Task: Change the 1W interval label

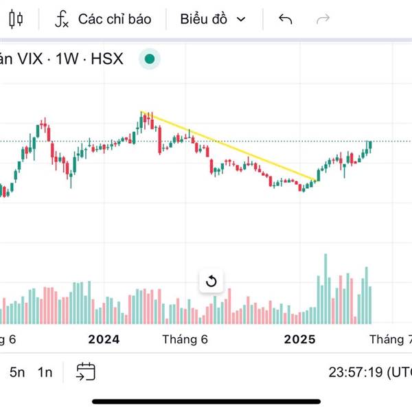Action: tap(67, 58)
